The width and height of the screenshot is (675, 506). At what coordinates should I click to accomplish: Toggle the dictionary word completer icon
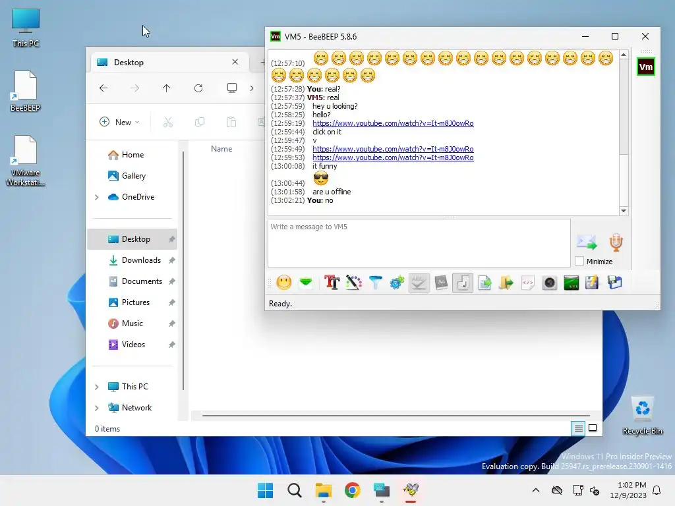tap(441, 283)
